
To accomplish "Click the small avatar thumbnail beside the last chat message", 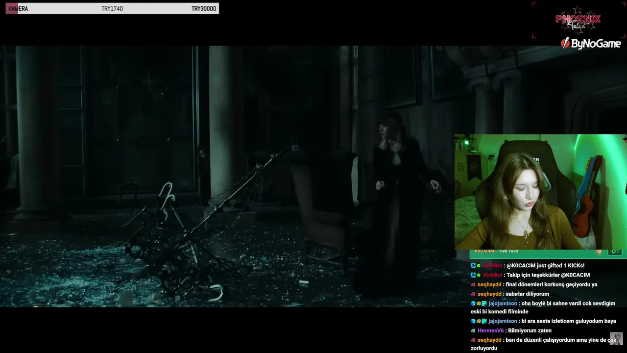I will tap(616, 339).
